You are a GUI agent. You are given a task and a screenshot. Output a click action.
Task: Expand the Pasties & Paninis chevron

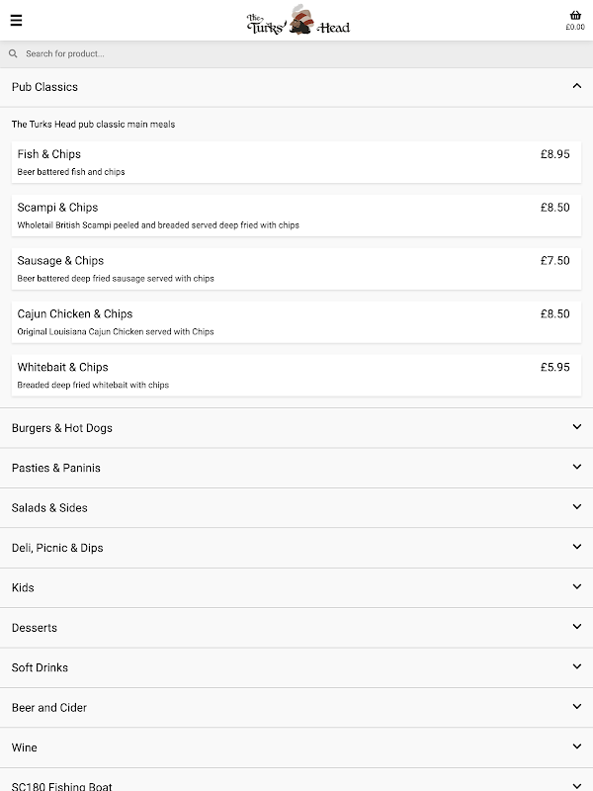[577, 467]
